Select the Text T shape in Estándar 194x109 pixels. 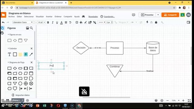[9, 54]
